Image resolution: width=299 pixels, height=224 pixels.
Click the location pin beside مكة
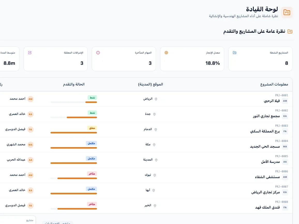pyautogui.click(x=154, y=145)
